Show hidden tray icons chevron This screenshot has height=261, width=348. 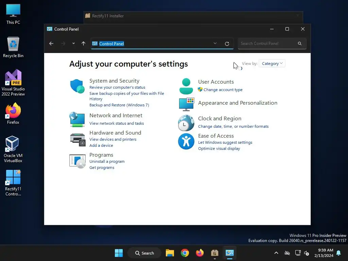[x=276, y=253]
